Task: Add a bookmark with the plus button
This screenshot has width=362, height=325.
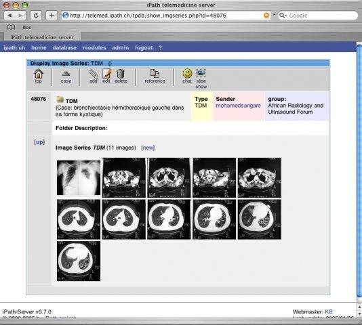Action: point(52,16)
